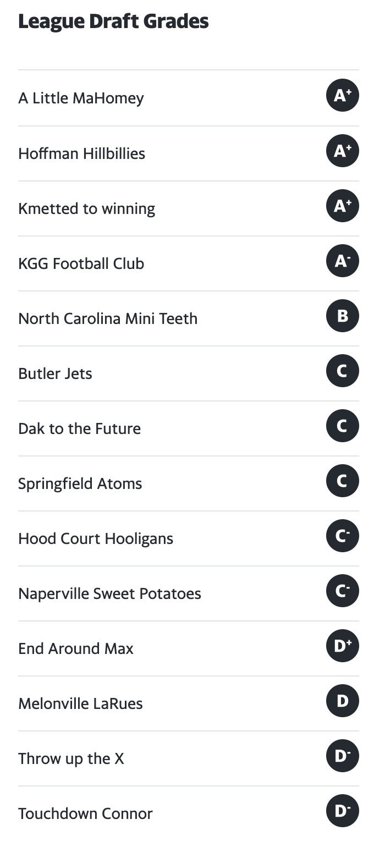Click the D- grade badge for Touchdown Connor
374x847 pixels.
click(342, 811)
